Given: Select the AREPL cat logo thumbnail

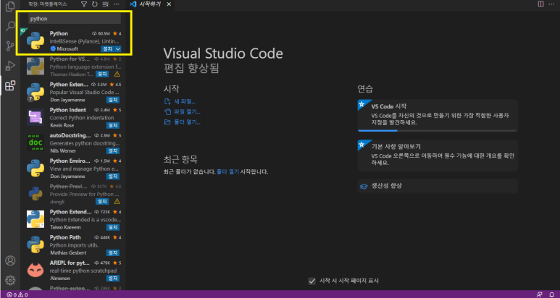Looking at the screenshot, I should (x=35, y=271).
